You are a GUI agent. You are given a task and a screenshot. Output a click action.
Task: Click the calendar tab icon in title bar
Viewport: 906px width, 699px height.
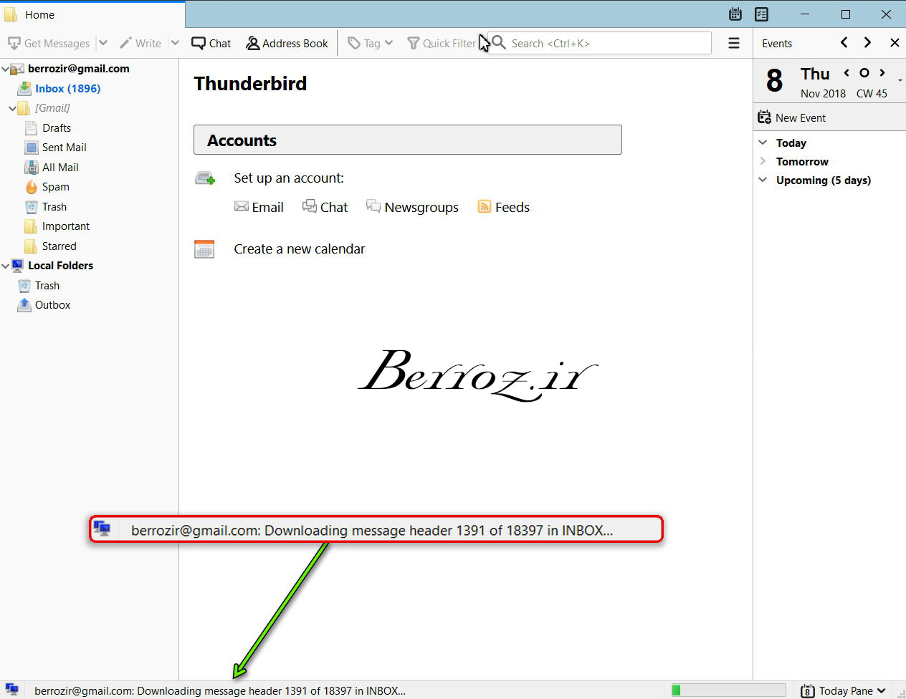(735, 14)
